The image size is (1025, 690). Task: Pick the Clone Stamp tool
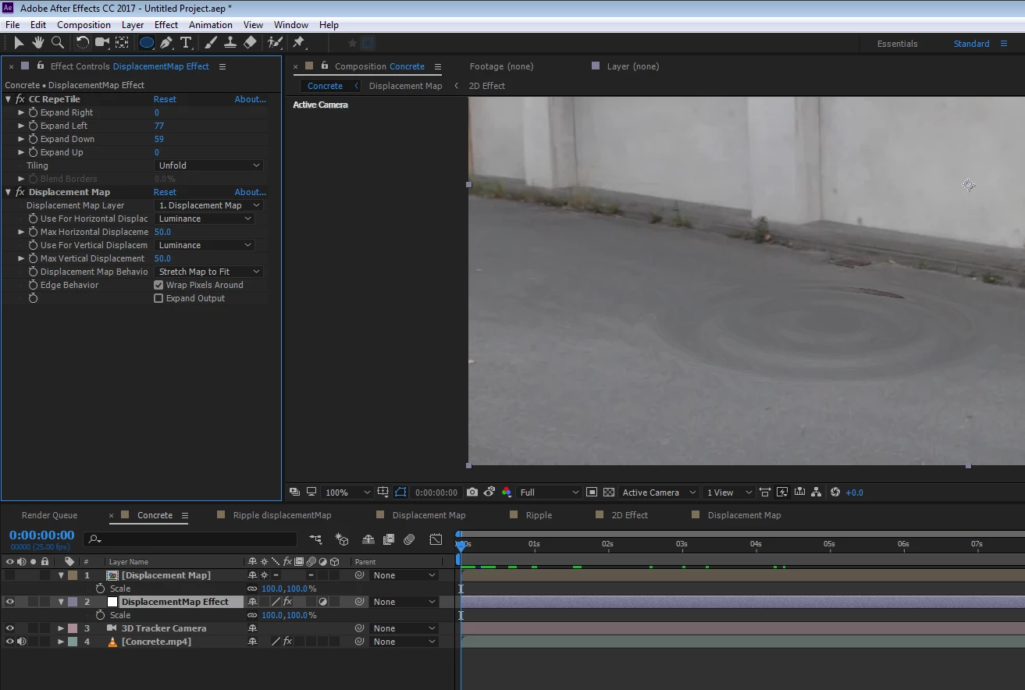[x=230, y=43]
